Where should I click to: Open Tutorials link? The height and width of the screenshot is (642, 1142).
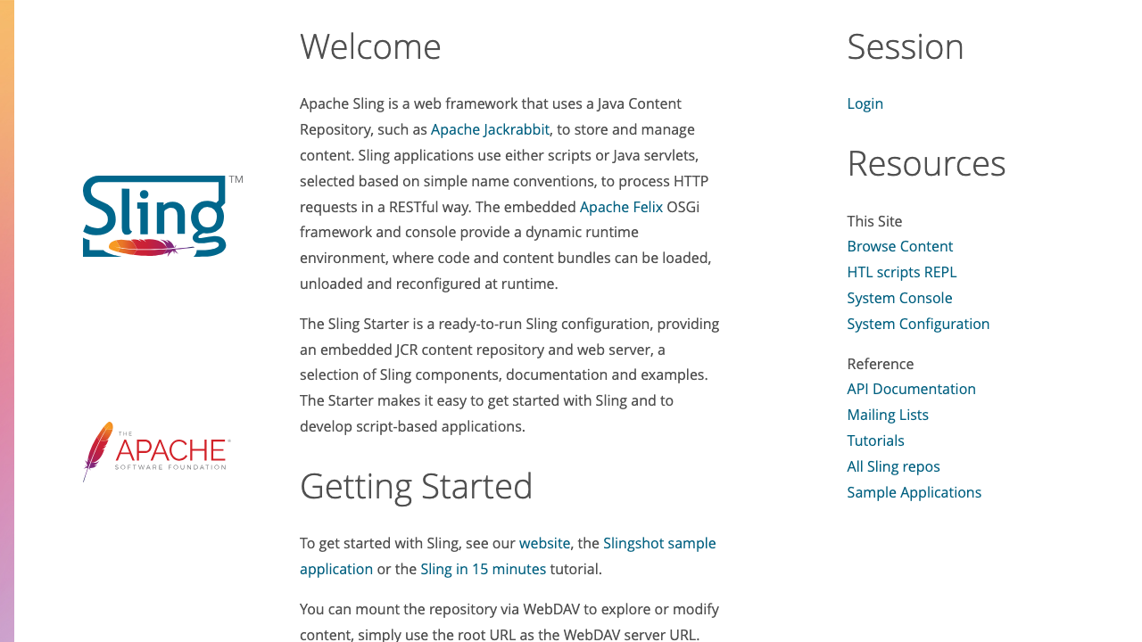tap(875, 440)
